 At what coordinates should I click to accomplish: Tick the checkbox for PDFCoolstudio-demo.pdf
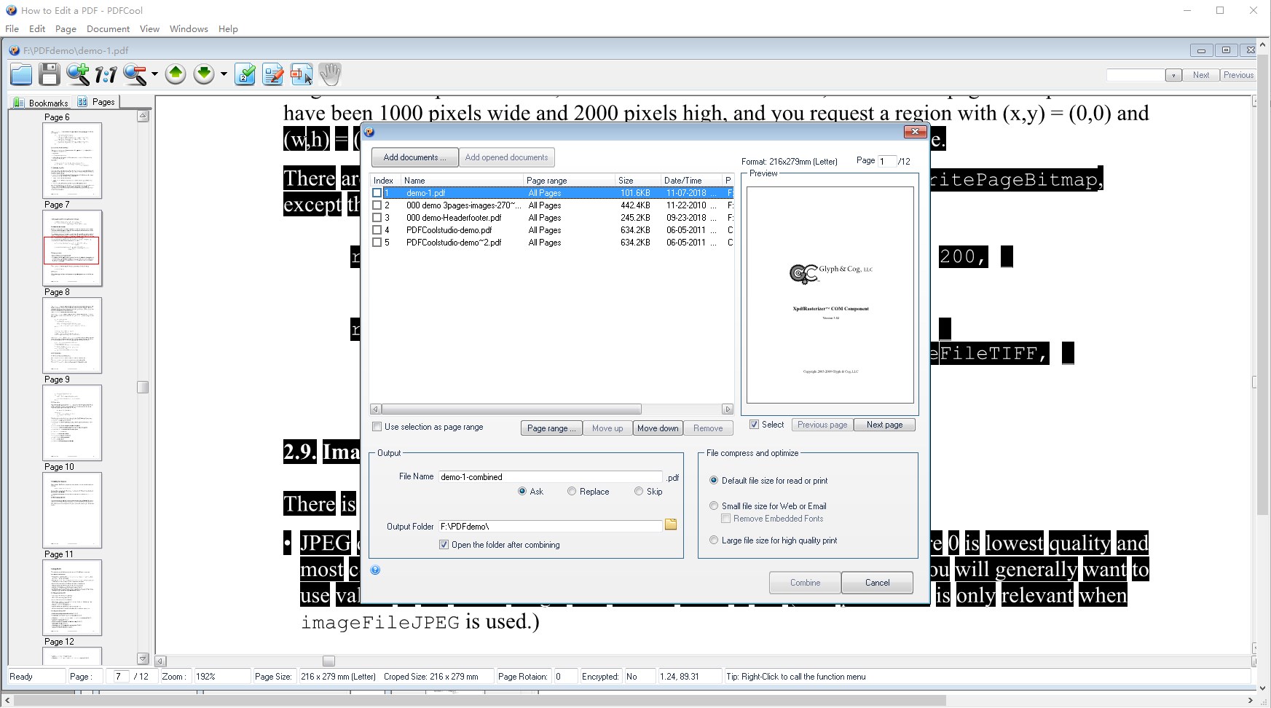(x=377, y=230)
